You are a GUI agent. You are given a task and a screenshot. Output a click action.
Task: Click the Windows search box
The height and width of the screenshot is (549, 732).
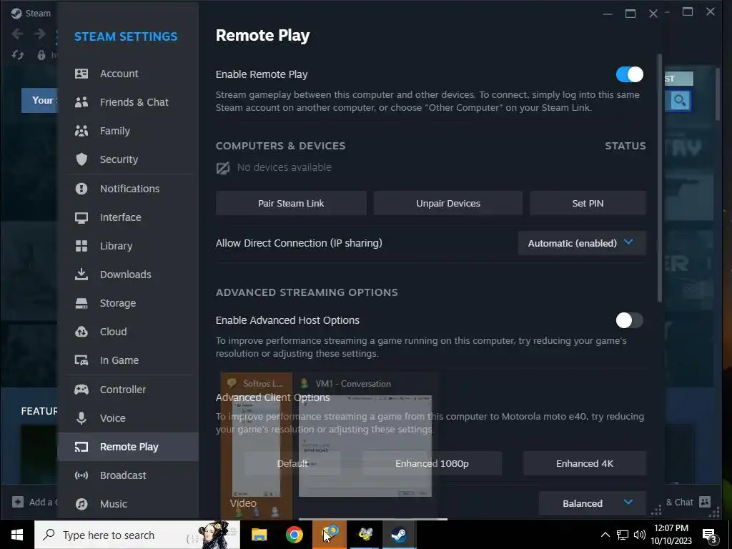(137, 535)
